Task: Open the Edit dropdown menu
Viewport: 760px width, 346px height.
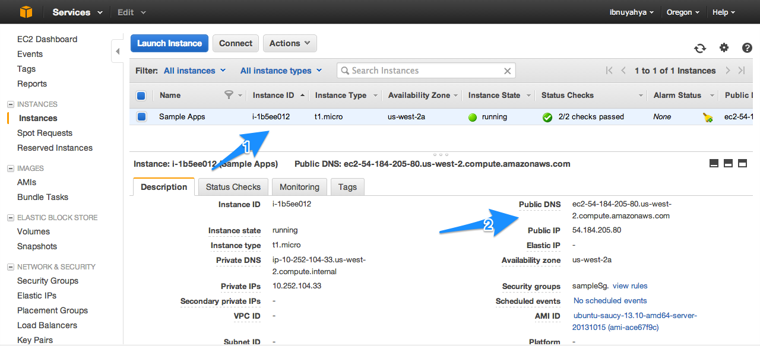Action: pyautogui.click(x=131, y=12)
